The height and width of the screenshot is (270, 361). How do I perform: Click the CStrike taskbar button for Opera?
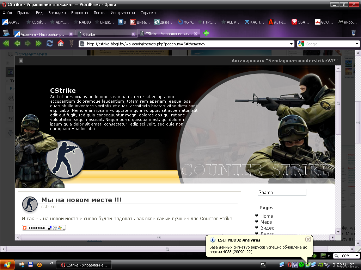(x=84, y=265)
